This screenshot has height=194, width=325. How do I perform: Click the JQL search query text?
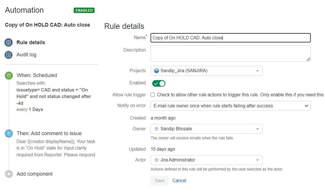(x=54, y=97)
